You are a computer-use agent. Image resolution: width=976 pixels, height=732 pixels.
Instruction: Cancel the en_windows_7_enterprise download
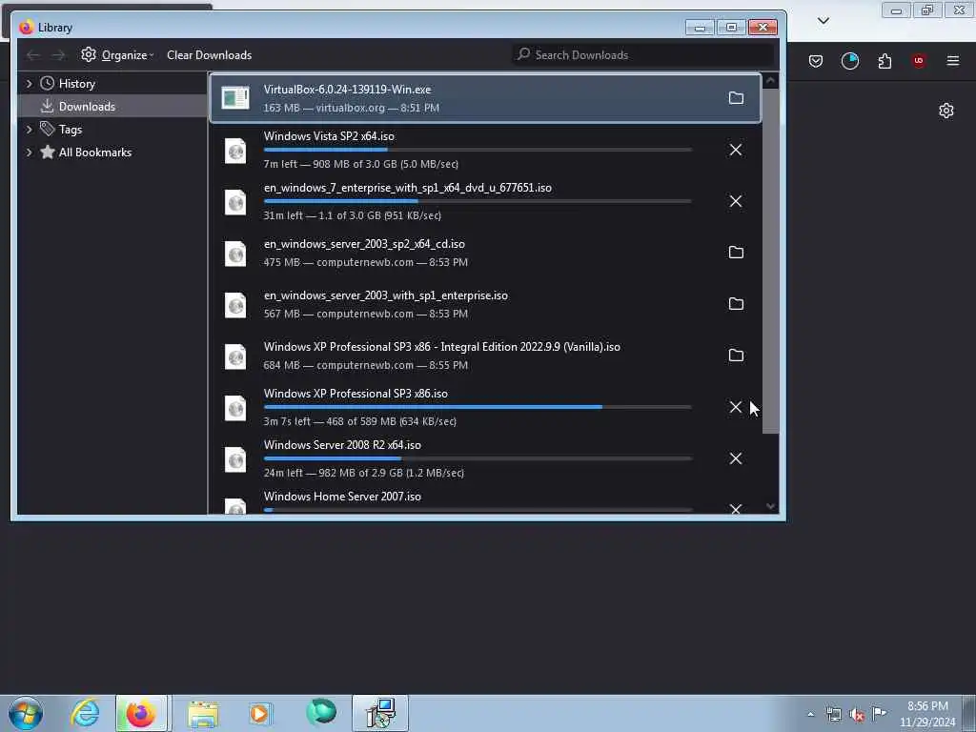[x=736, y=202]
